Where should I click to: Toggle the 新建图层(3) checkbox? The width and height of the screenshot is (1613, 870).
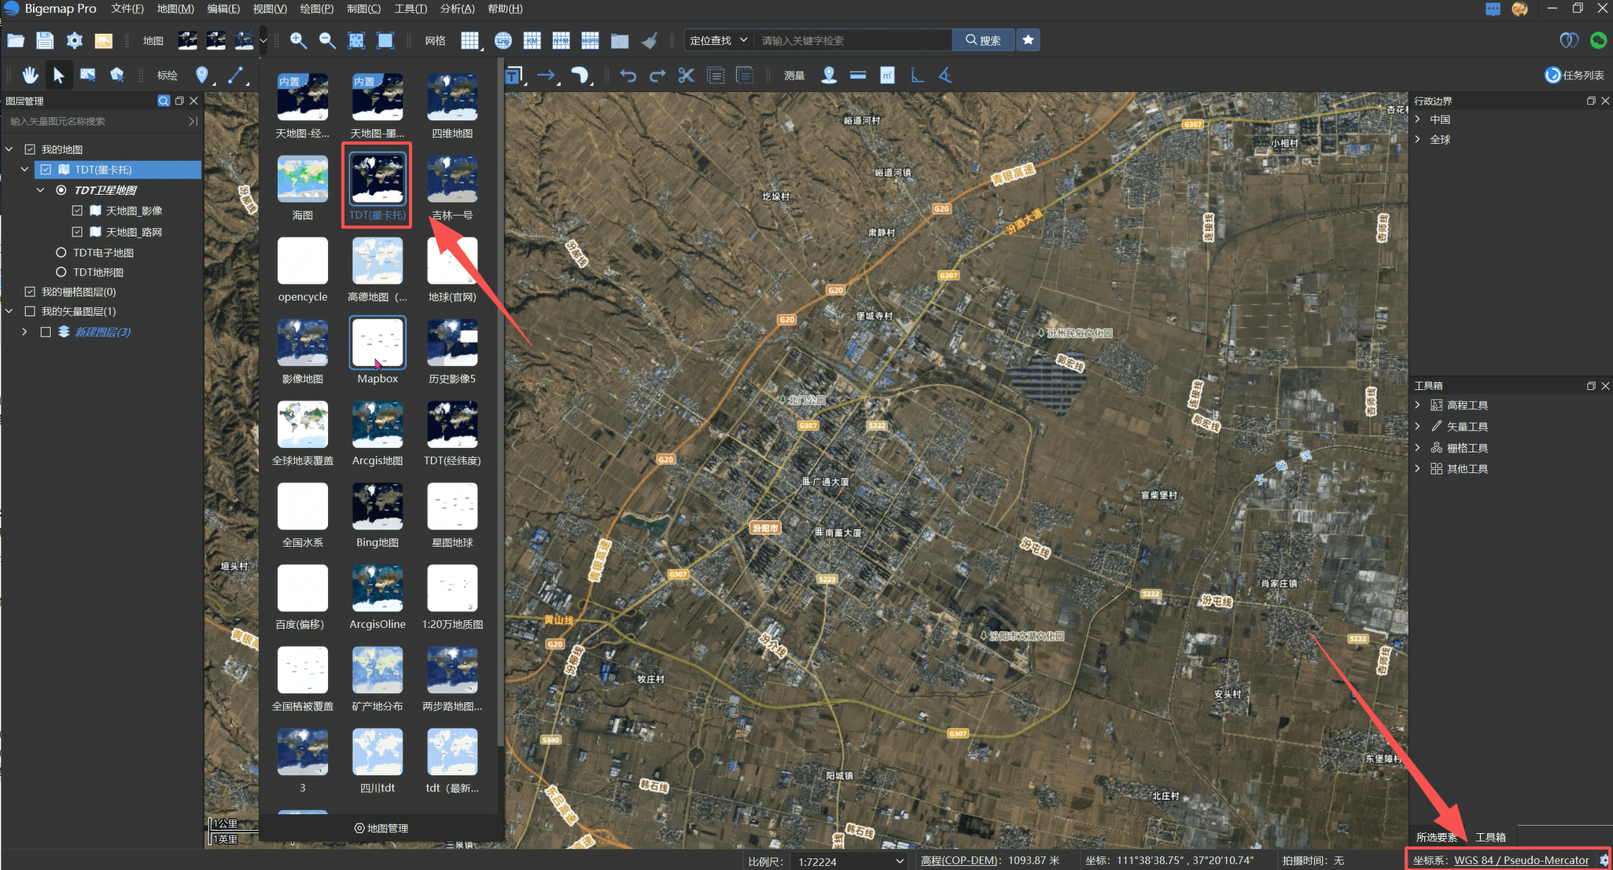point(46,332)
